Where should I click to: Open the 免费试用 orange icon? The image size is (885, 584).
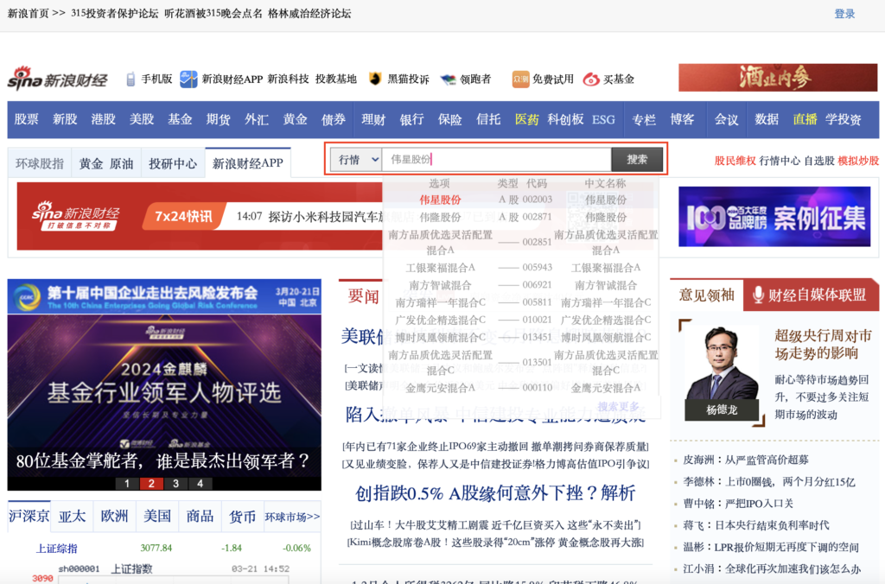(x=520, y=79)
